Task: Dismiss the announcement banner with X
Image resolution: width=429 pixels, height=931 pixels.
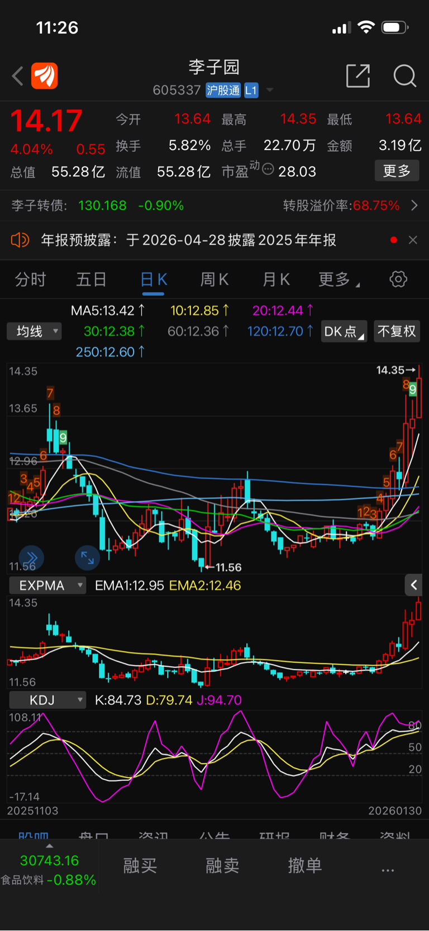Action: click(x=413, y=240)
